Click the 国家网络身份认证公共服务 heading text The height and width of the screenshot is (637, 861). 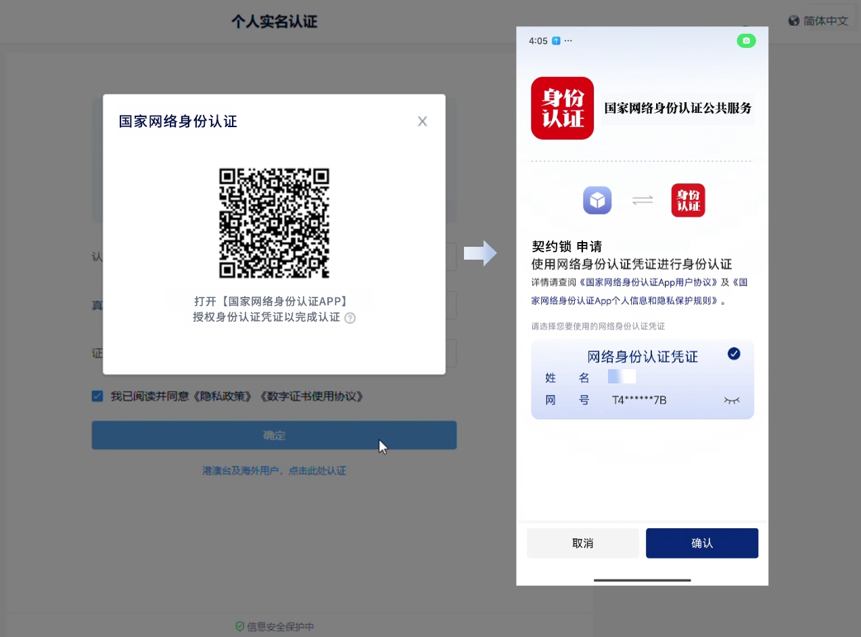[678, 108]
